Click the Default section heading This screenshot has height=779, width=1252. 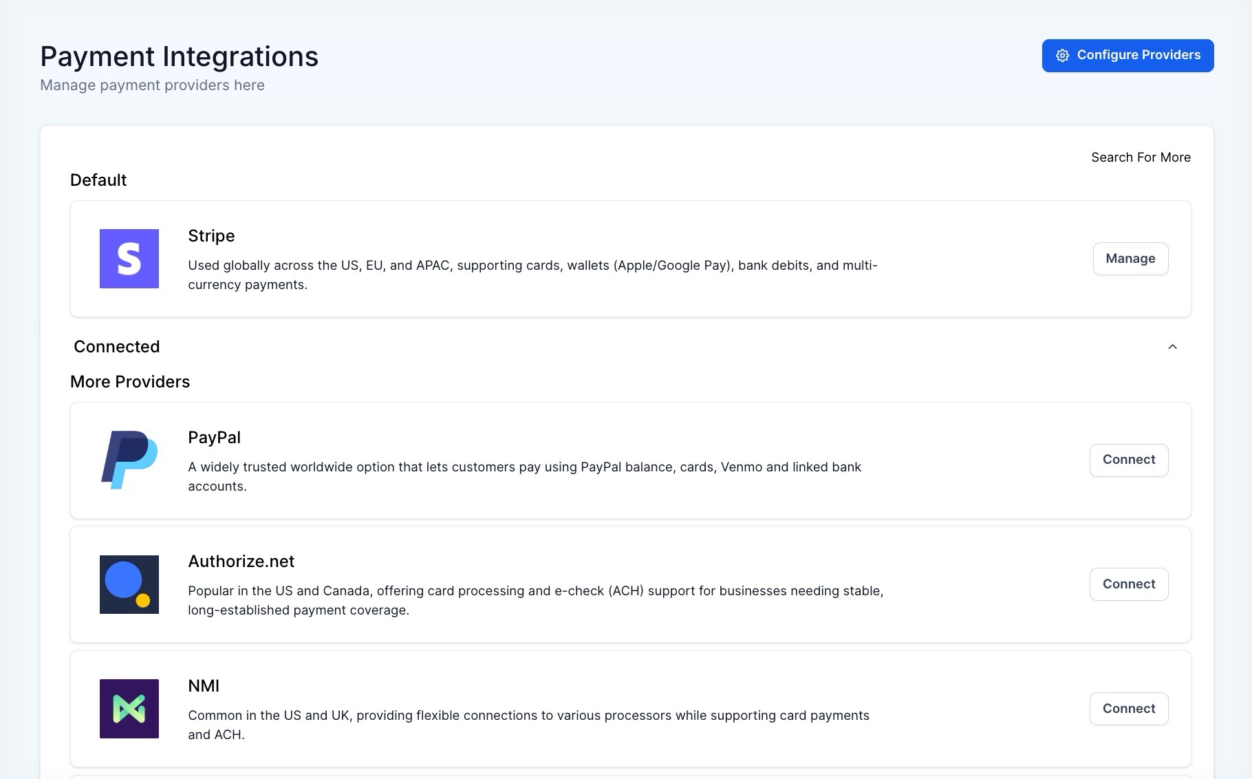point(98,180)
